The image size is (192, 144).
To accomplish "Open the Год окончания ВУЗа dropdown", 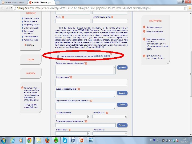I will (x=73, y=117).
